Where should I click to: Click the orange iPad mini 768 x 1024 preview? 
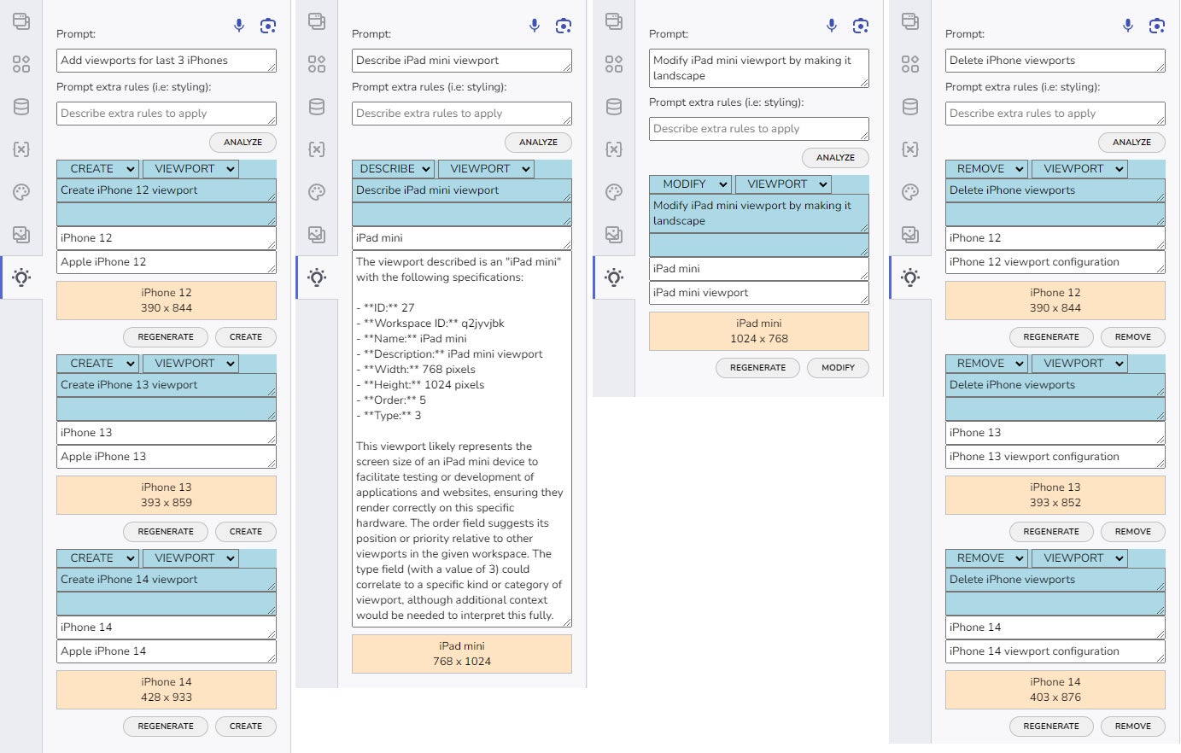tap(462, 654)
